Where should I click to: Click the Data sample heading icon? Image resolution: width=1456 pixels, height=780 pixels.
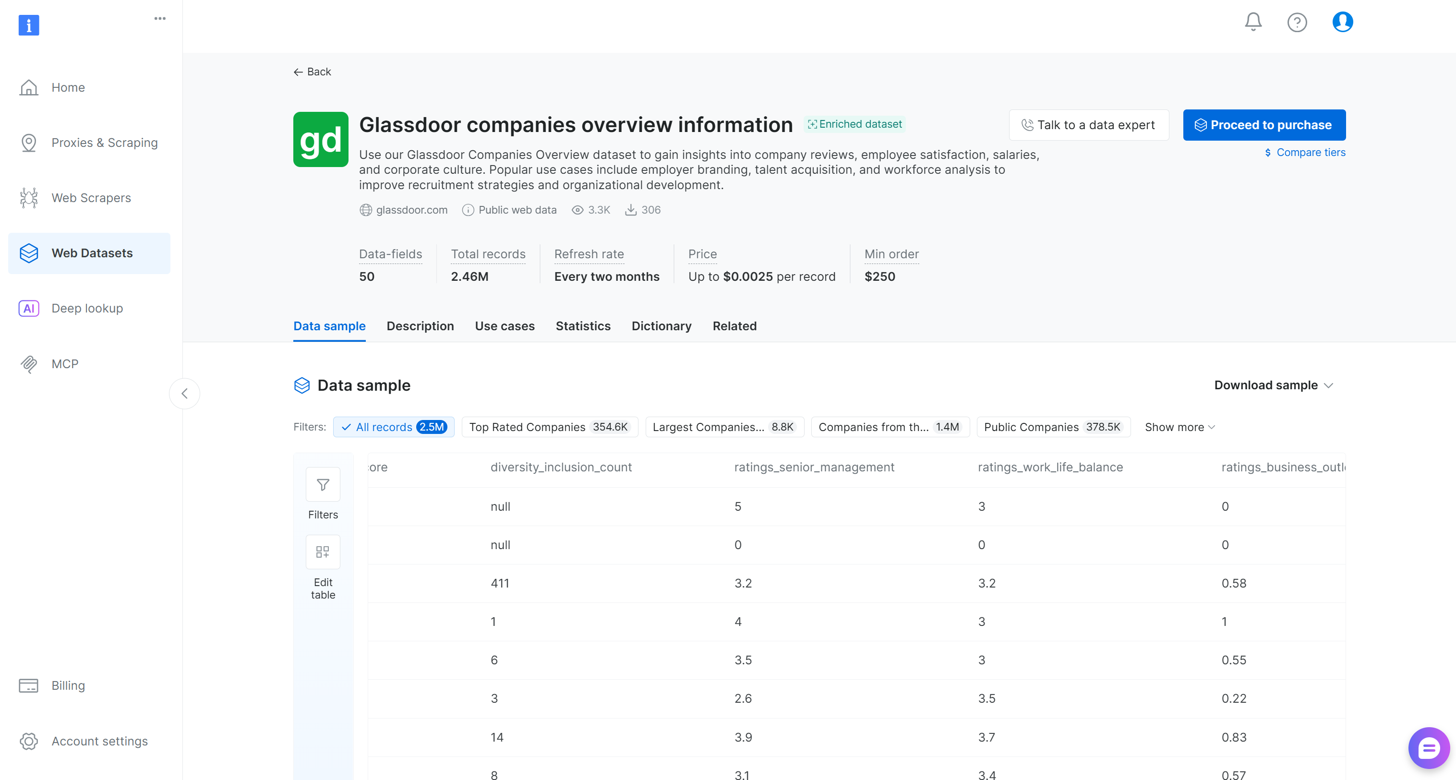tap(302, 385)
